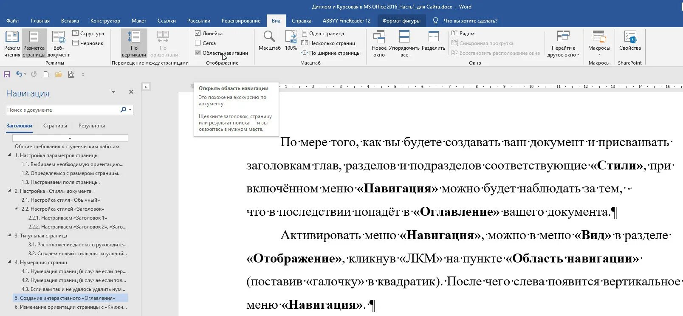Open the Главная ribbon tab
Image resolution: width=683 pixels, height=316 pixels.
(x=40, y=20)
